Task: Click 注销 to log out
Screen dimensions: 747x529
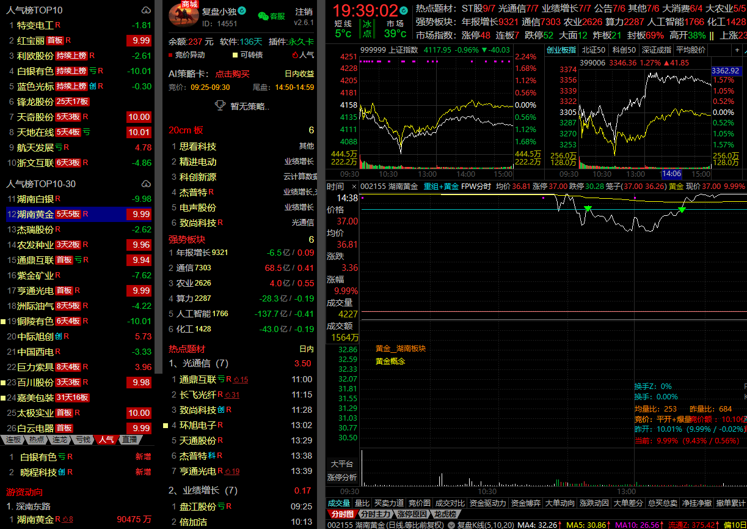Action: point(304,12)
